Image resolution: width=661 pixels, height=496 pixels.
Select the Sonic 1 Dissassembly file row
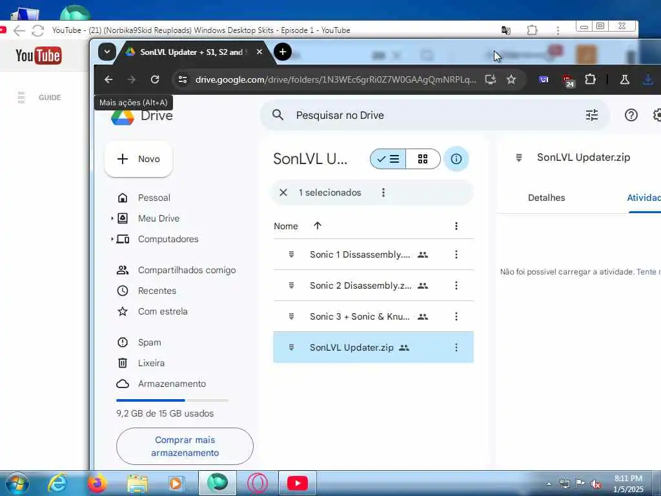tap(373, 254)
